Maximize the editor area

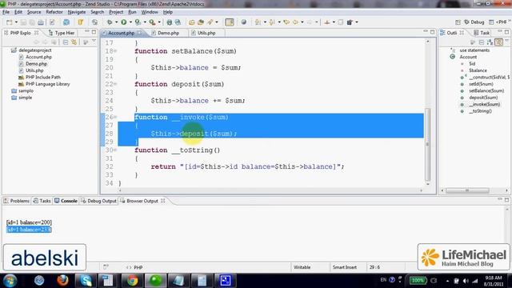click(x=432, y=32)
